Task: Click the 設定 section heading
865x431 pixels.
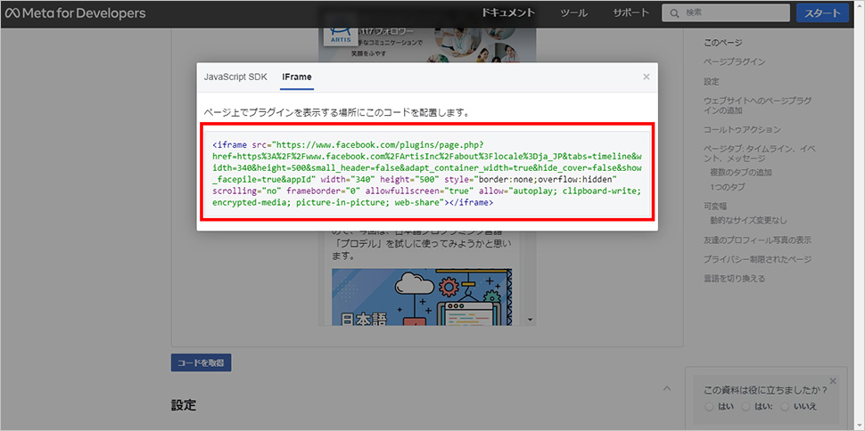Action: [184, 406]
